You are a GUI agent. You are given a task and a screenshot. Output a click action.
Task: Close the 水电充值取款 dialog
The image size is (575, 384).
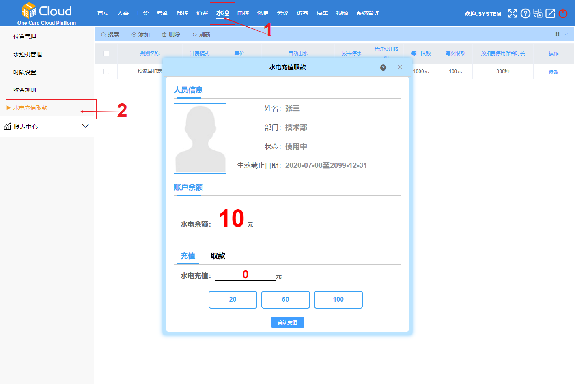pos(400,67)
